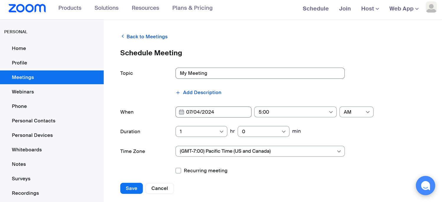
Task: Expand the 5:00 time dropdown
Action: [x=295, y=112]
